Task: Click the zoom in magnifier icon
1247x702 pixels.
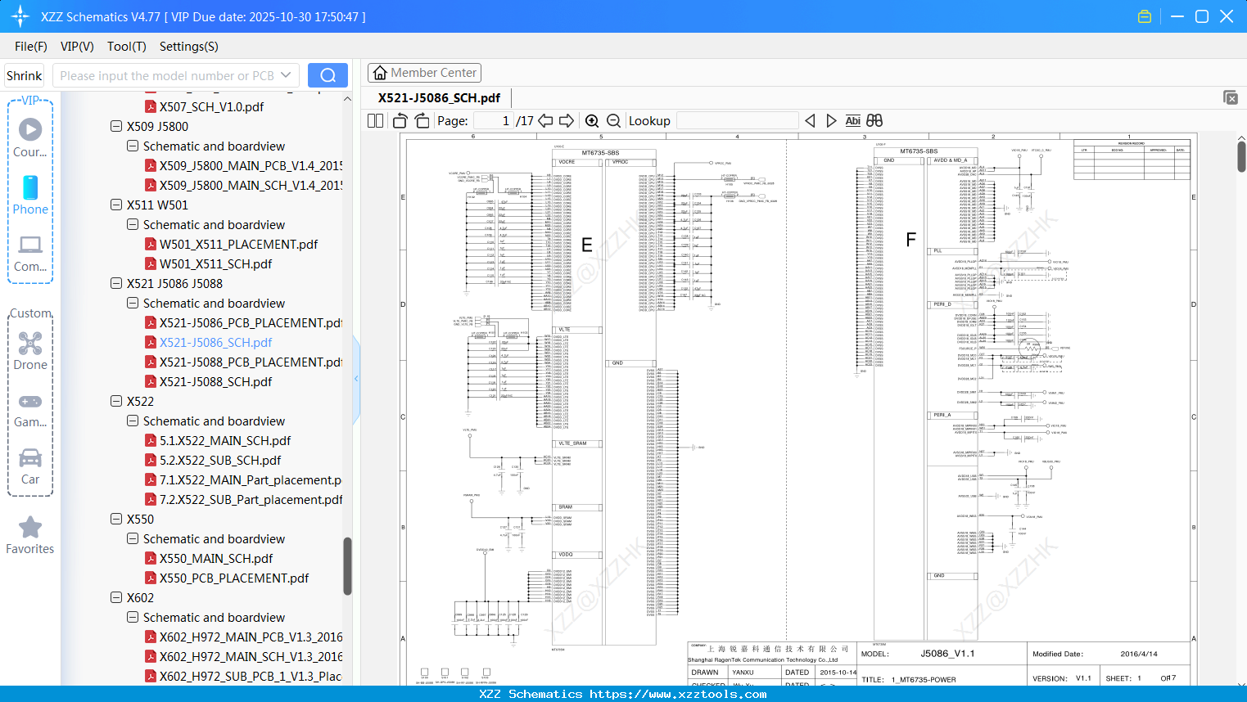Action: tap(592, 121)
